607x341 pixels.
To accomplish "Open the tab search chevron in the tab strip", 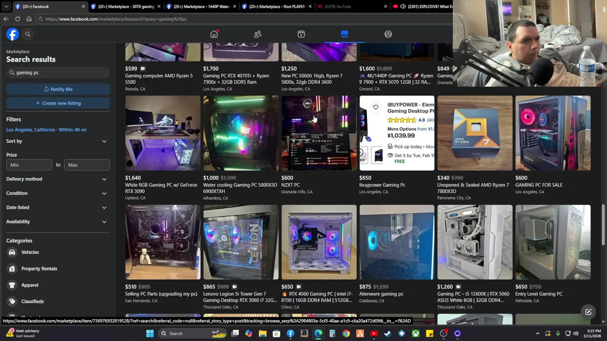I will coord(6,7).
